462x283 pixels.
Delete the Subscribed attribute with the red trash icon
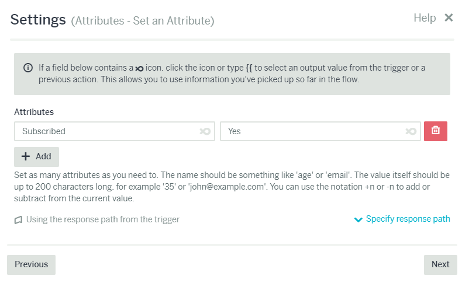click(x=436, y=131)
